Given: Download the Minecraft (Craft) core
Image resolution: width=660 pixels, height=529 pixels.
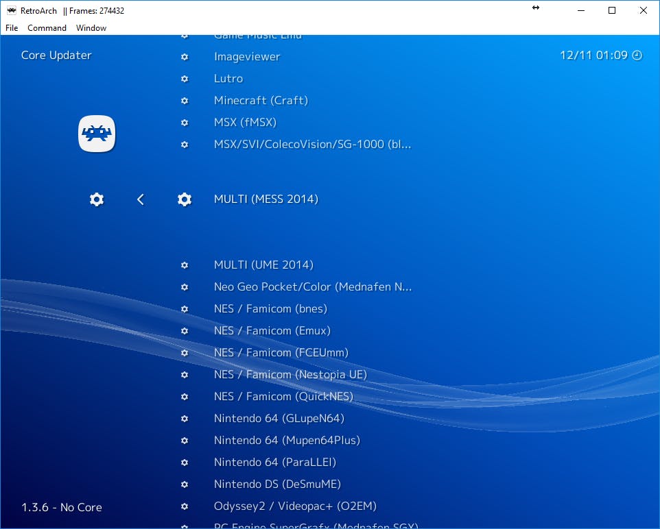Looking at the screenshot, I should click(261, 101).
